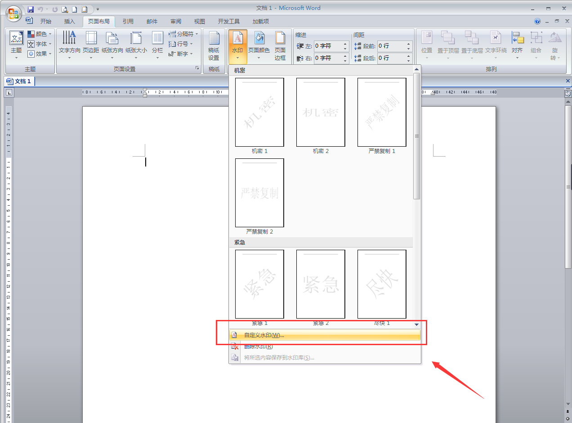Viewport: 572px width, 423px height.
Task: Select the 机密 2 watermark thumbnail
Action: pyautogui.click(x=321, y=112)
